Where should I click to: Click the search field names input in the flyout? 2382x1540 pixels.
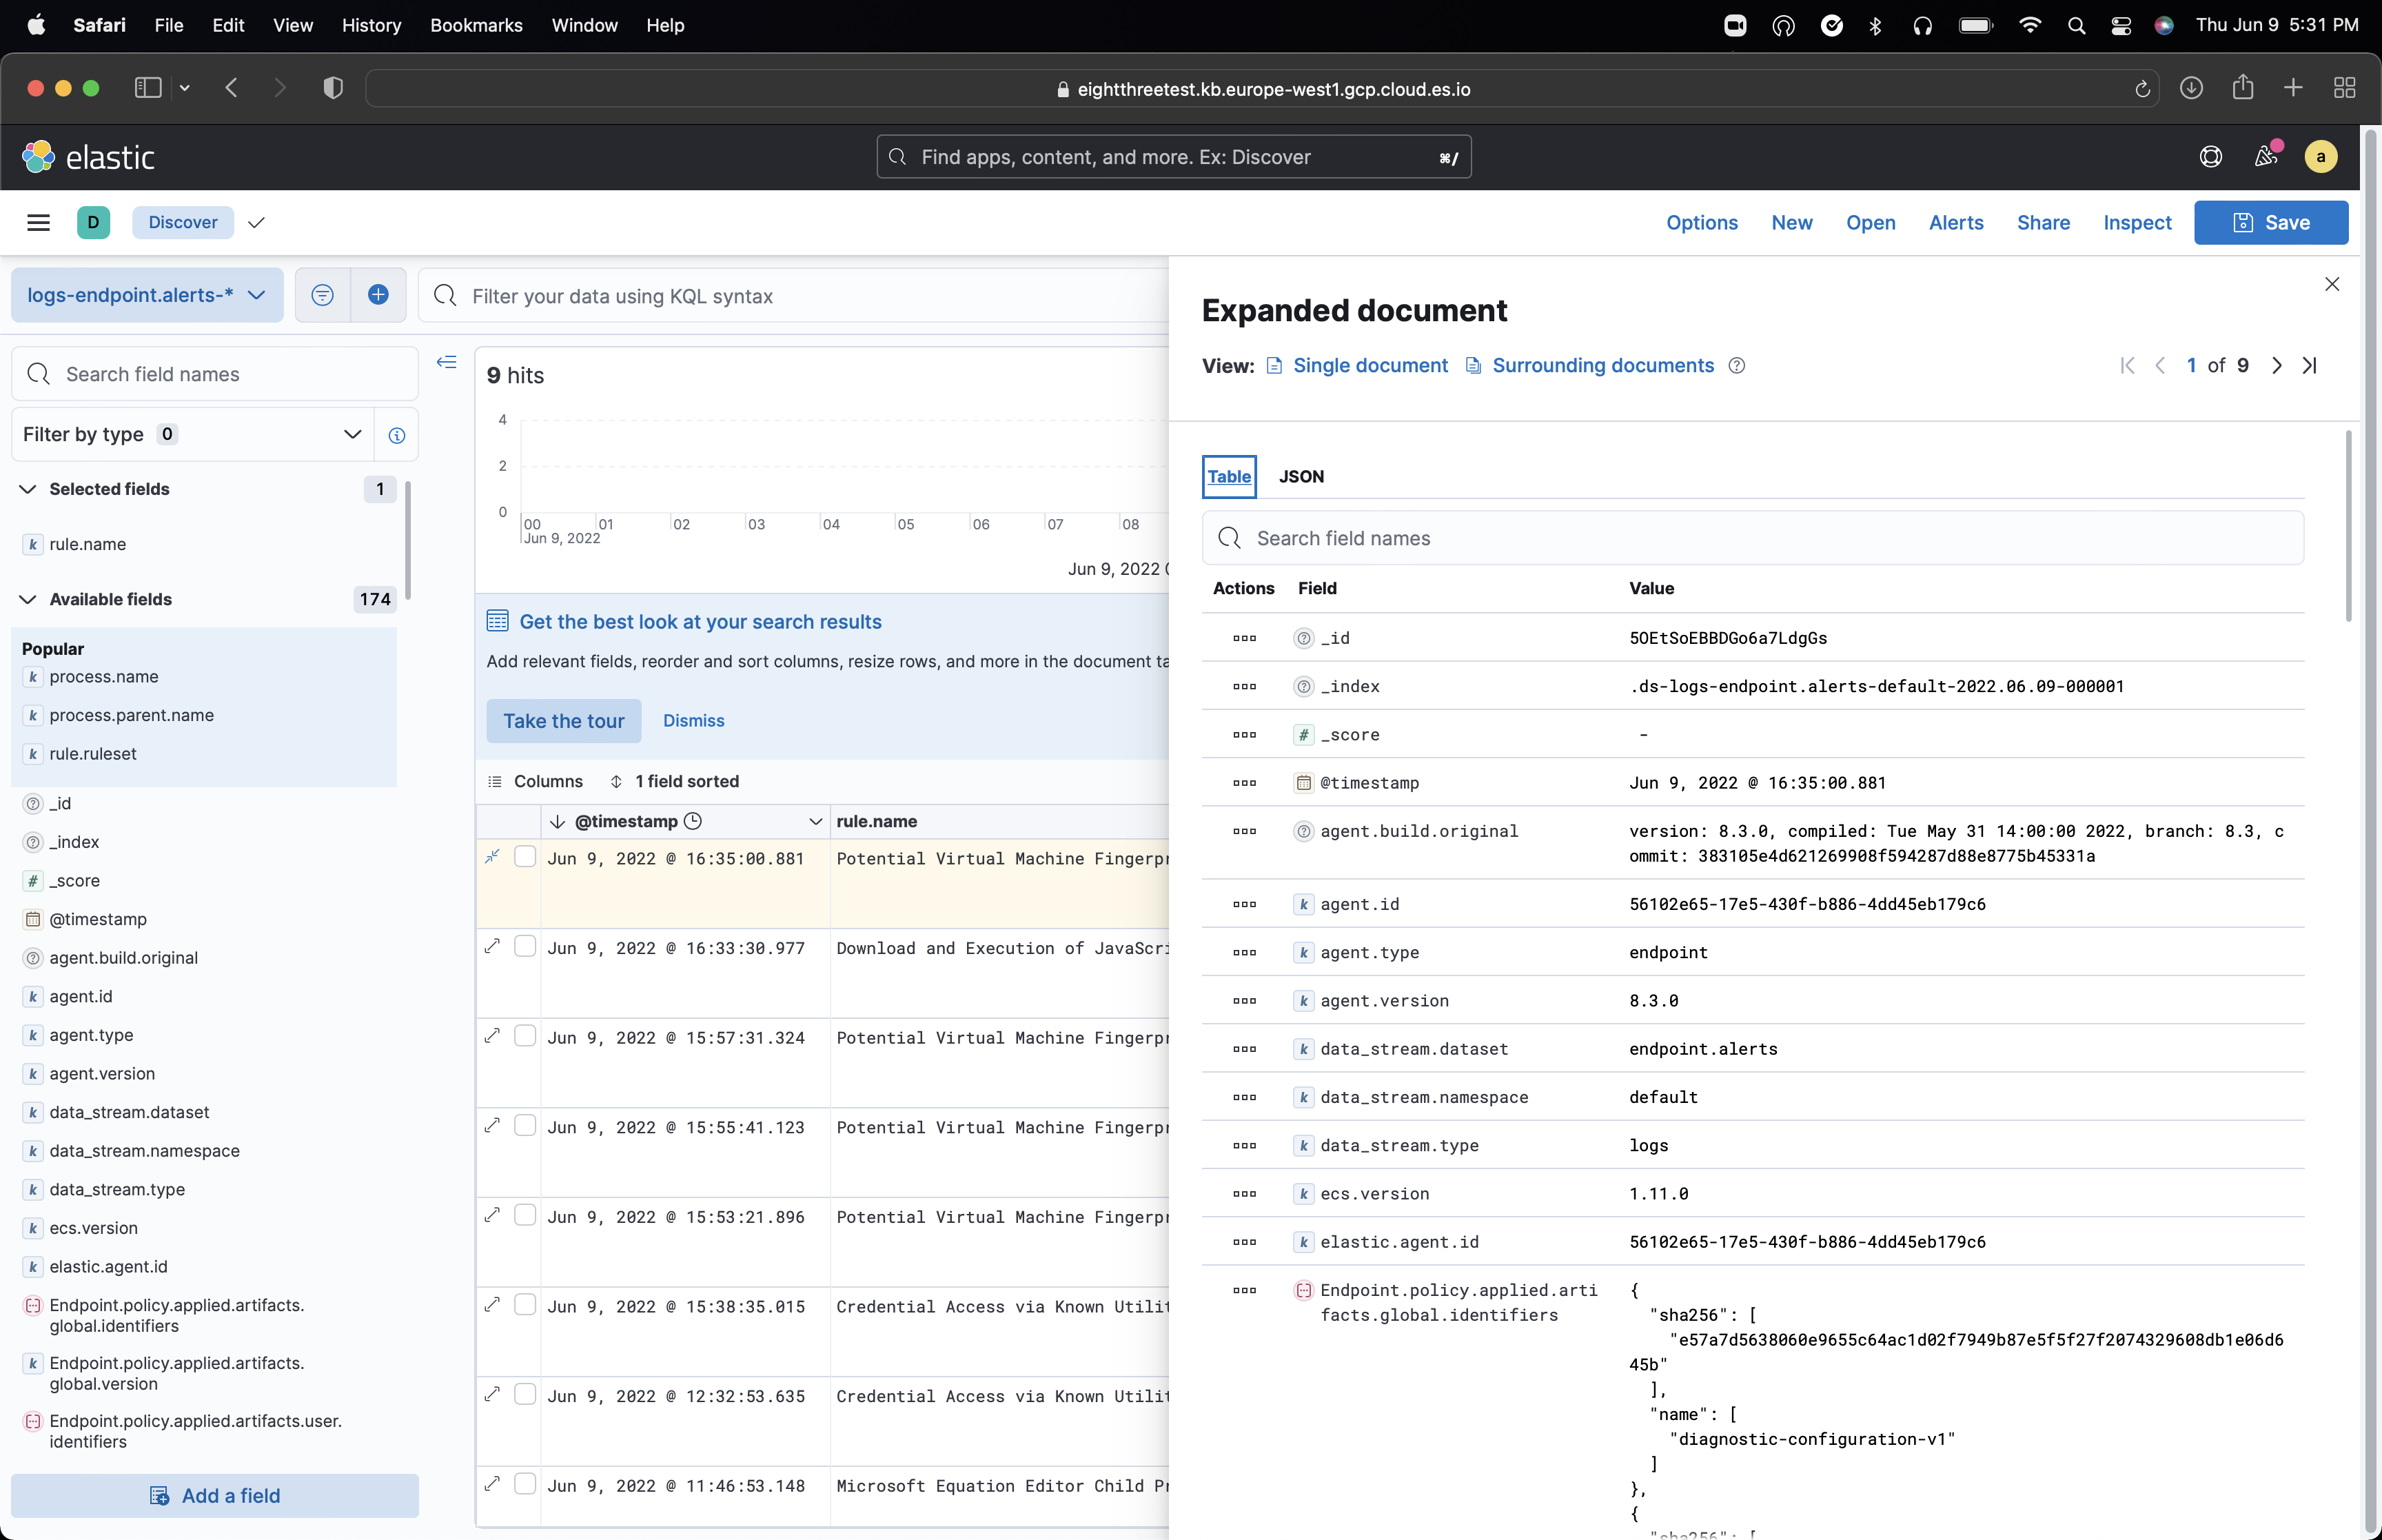click(x=1750, y=538)
